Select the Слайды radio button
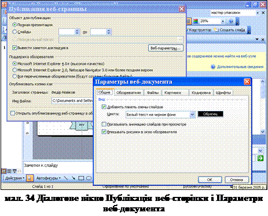Screen dimensions: 268x216 14,32
